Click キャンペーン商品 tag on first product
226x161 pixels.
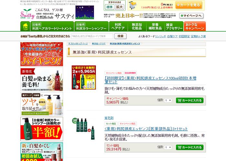pos(114,73)
